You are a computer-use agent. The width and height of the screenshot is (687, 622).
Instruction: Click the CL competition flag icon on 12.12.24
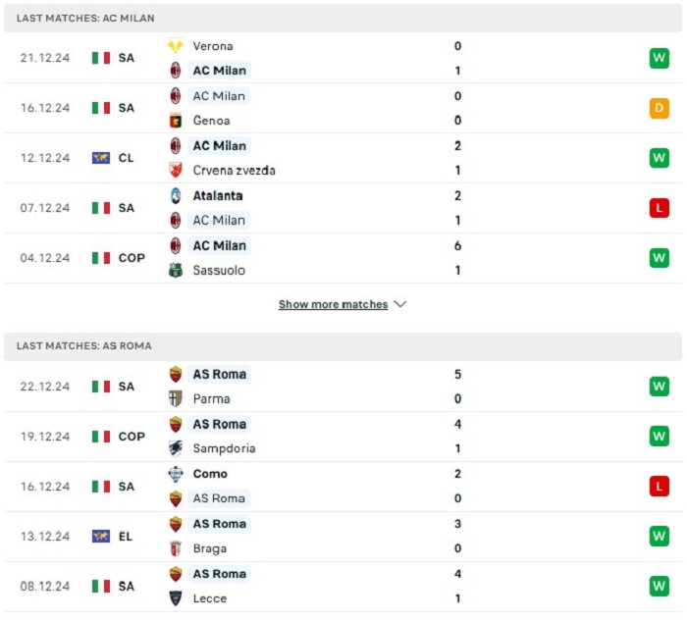pos(101,158)
